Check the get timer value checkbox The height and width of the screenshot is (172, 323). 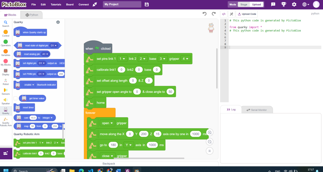pyautogui.click(x=15, y=98)
